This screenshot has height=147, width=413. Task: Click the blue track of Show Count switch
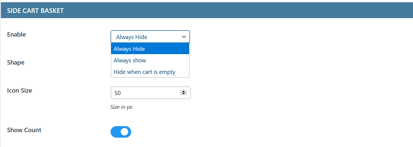coord(116,132)
